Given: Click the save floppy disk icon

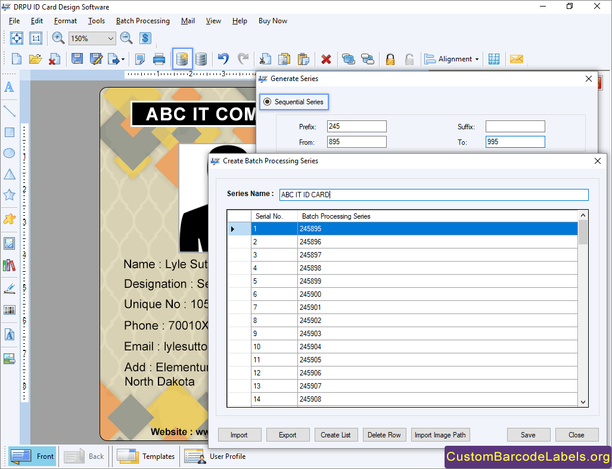Looking at the screenshot, I should (x=77, y=59).
